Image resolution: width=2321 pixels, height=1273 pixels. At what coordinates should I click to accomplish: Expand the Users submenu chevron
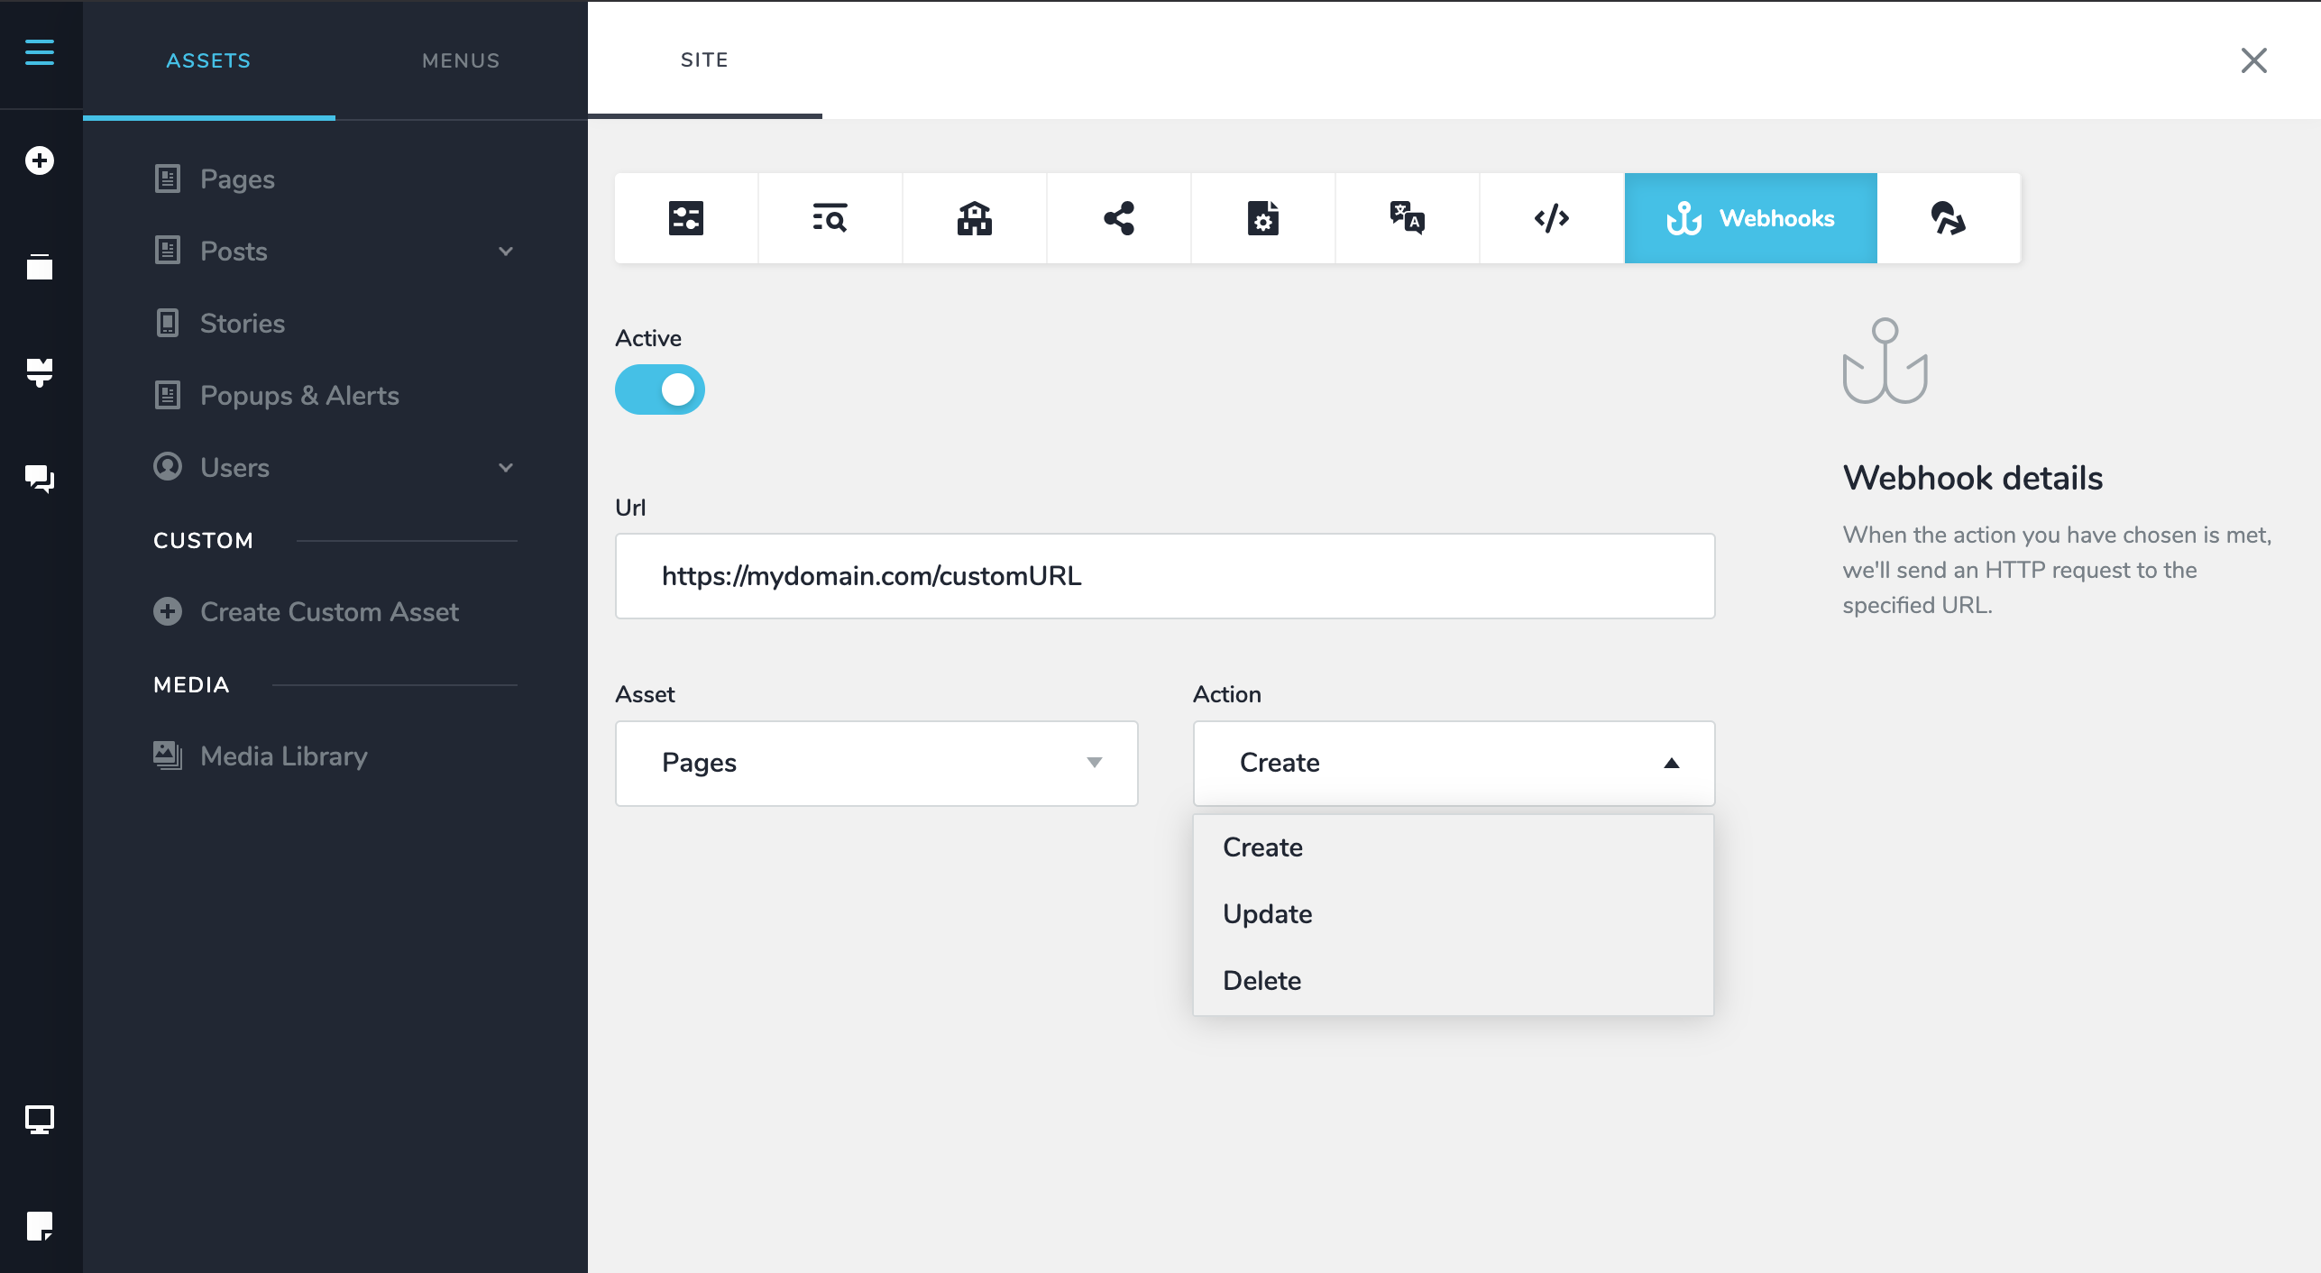point(506,468)
